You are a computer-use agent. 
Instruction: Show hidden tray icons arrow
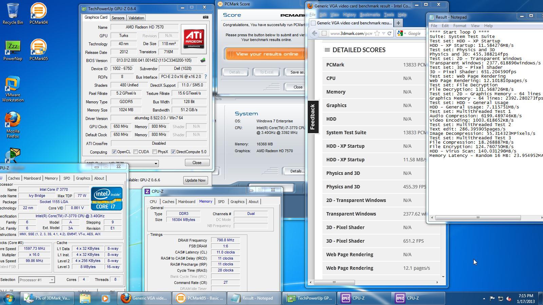pos(484,299)
